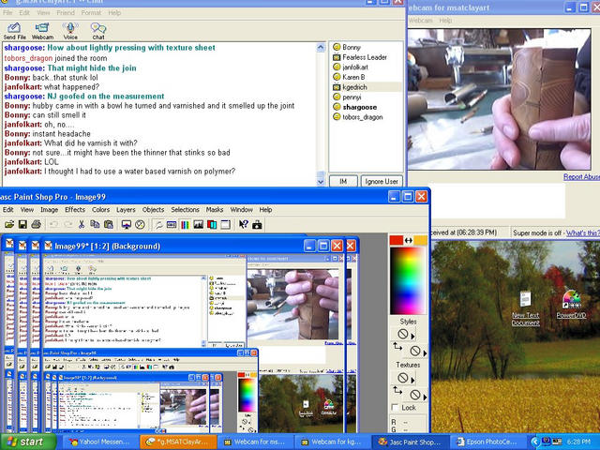
Task: Click the Cut scissors icon
Action: [x=82, y=225]
